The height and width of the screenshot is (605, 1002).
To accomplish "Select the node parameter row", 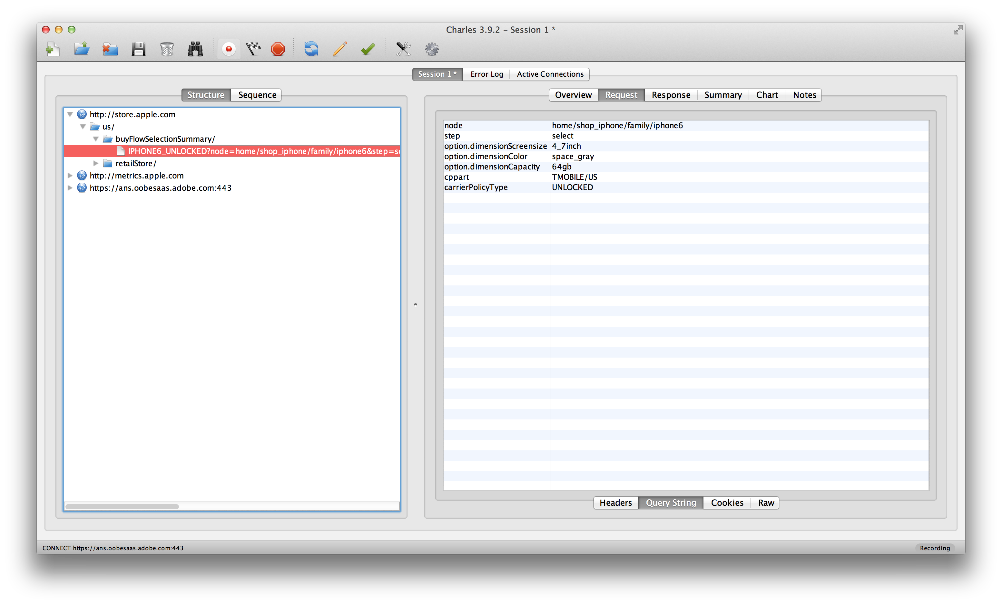I will [x=686, y=126].
